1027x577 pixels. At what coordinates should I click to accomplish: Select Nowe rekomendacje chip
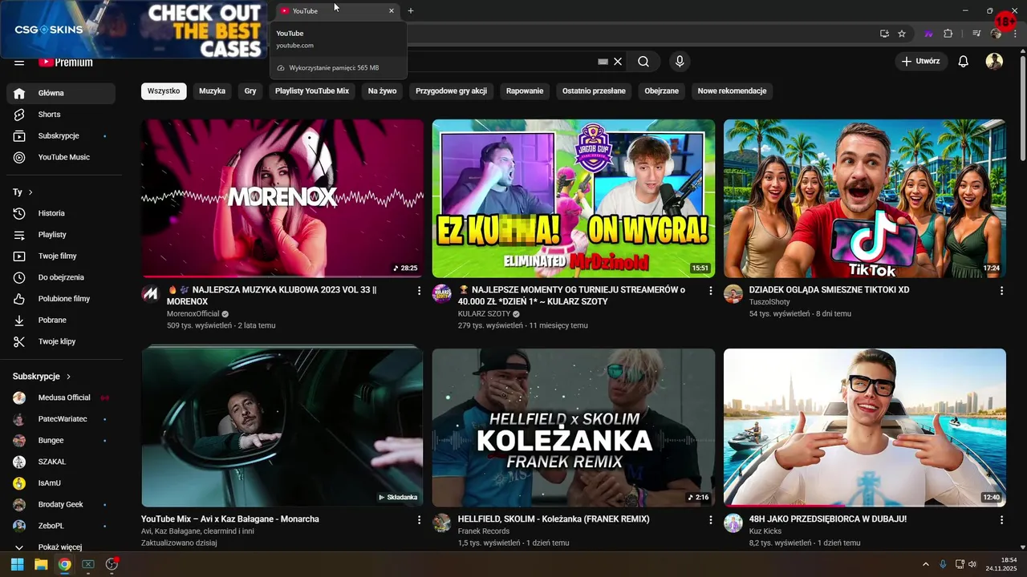732,91
